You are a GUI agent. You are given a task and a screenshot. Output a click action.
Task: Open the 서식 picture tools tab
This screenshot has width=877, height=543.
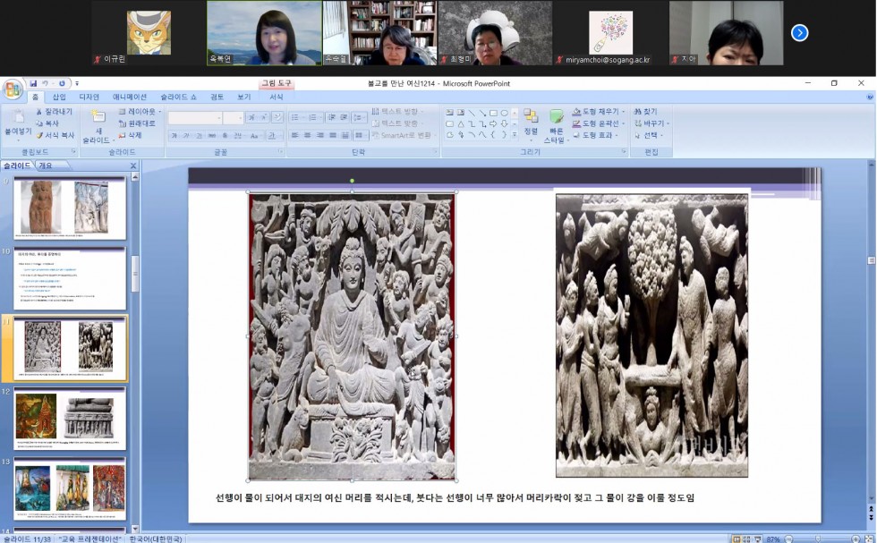[277, 97]
